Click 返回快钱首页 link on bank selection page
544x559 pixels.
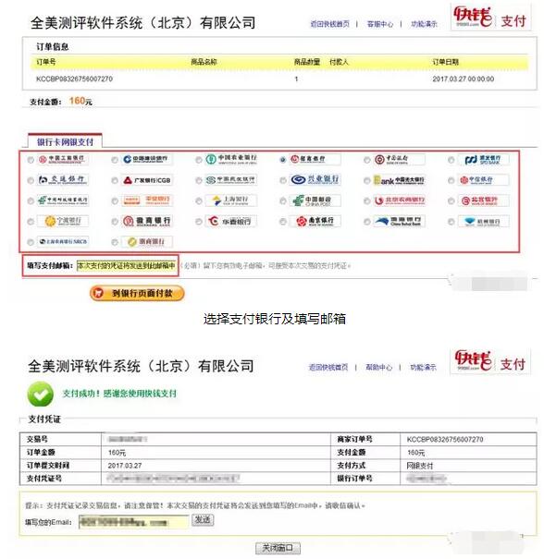click(330, 24)
